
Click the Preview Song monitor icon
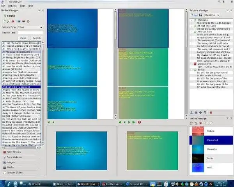[19, 21]
